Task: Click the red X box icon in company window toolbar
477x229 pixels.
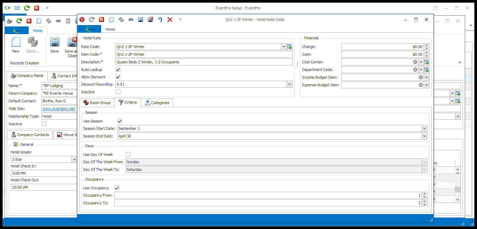Action: tap(29, 21)
